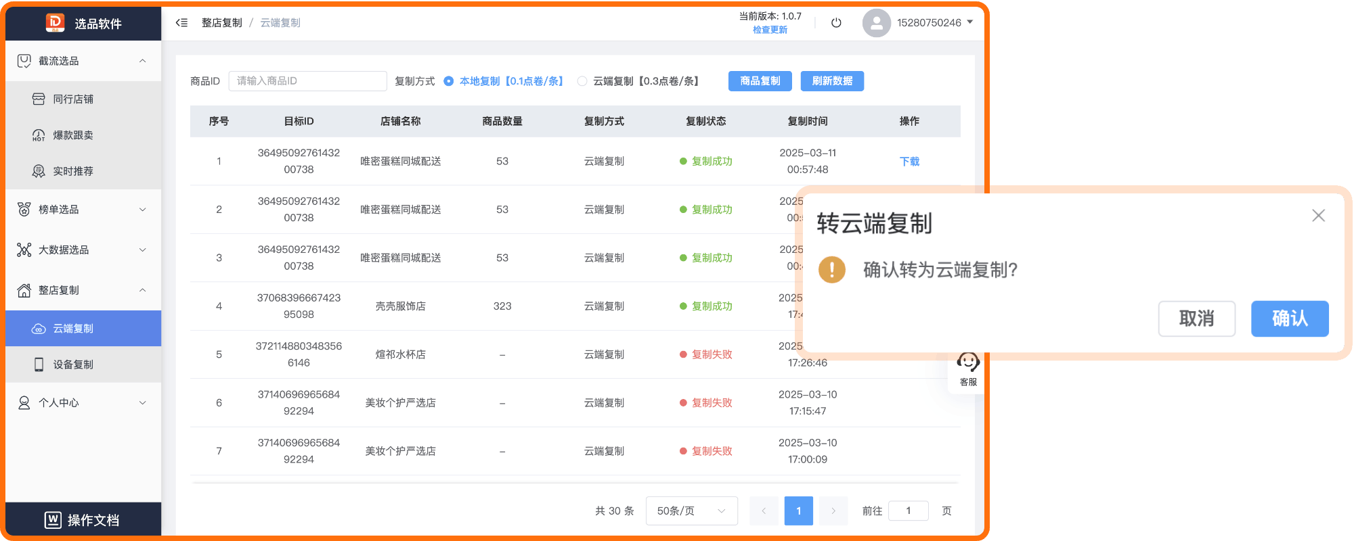The width and height of the screenshot is (1354, 541).
Task: Click timestamp 2025-03-10 17:00:09
Action: 807,451
